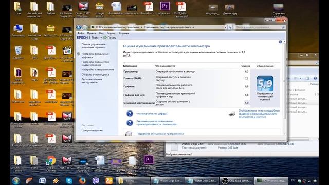Switch to the Файлы taskbar window
Image resolution: width=329 pixels, height=185 pixels.
point(133,181)
